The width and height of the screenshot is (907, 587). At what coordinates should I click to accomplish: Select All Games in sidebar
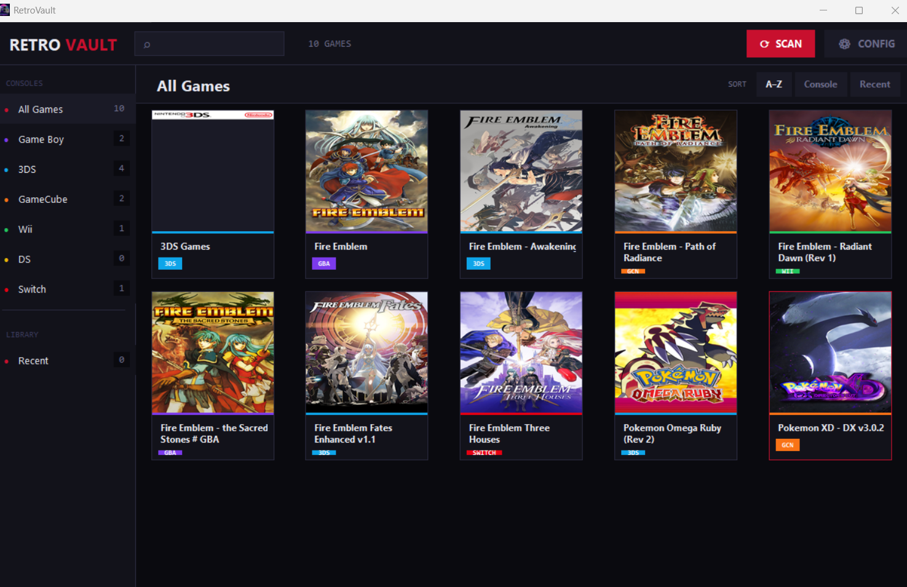(x=68, y=109)
